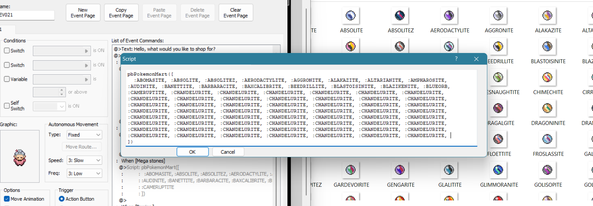The height and width of the screenshot is (206, 593).
Task: Open the second Switch selector arrow
Action: 86,65
